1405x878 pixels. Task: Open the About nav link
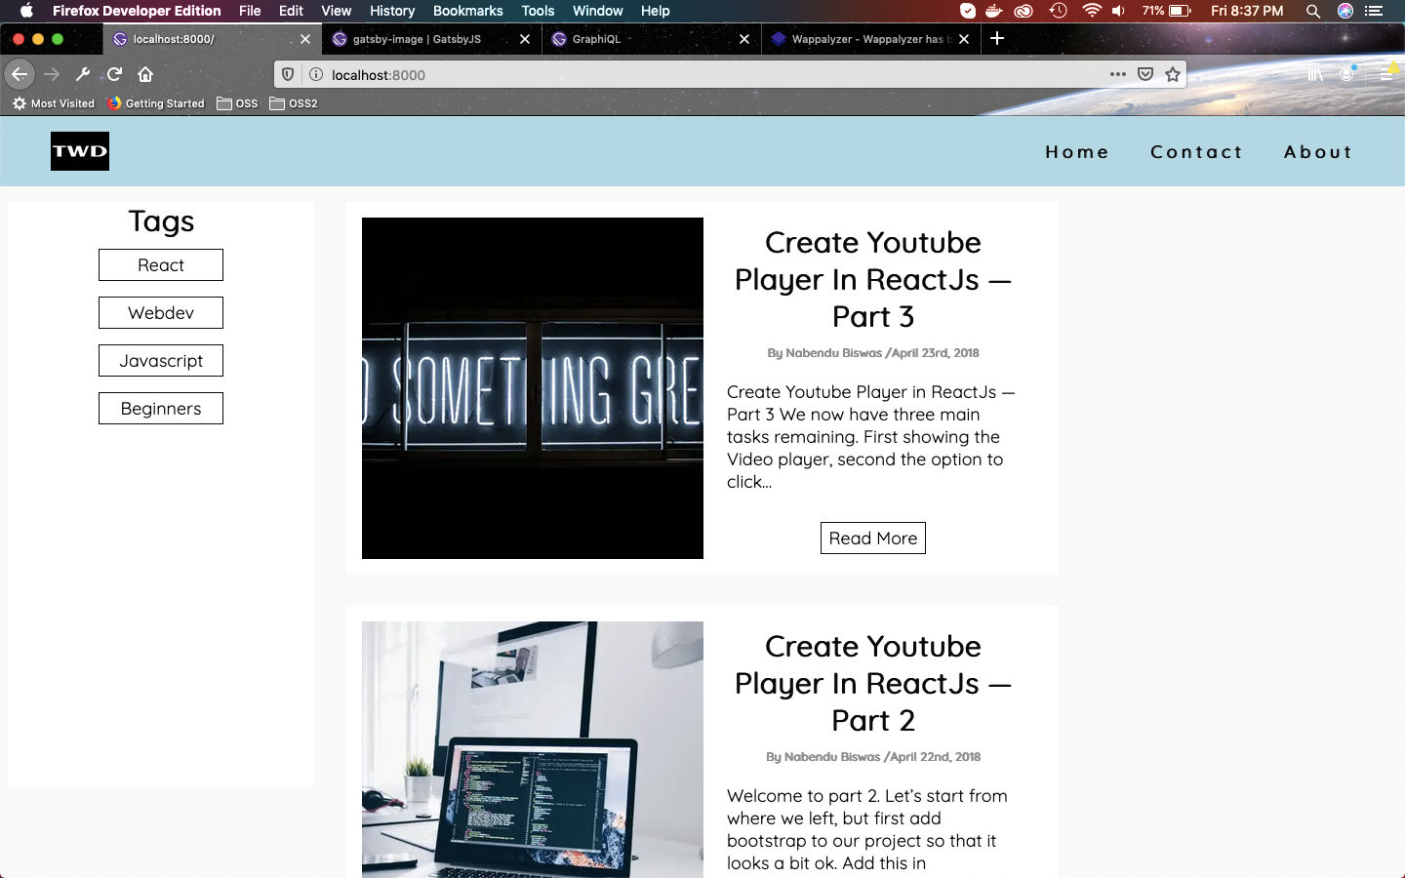[1318, 151]
